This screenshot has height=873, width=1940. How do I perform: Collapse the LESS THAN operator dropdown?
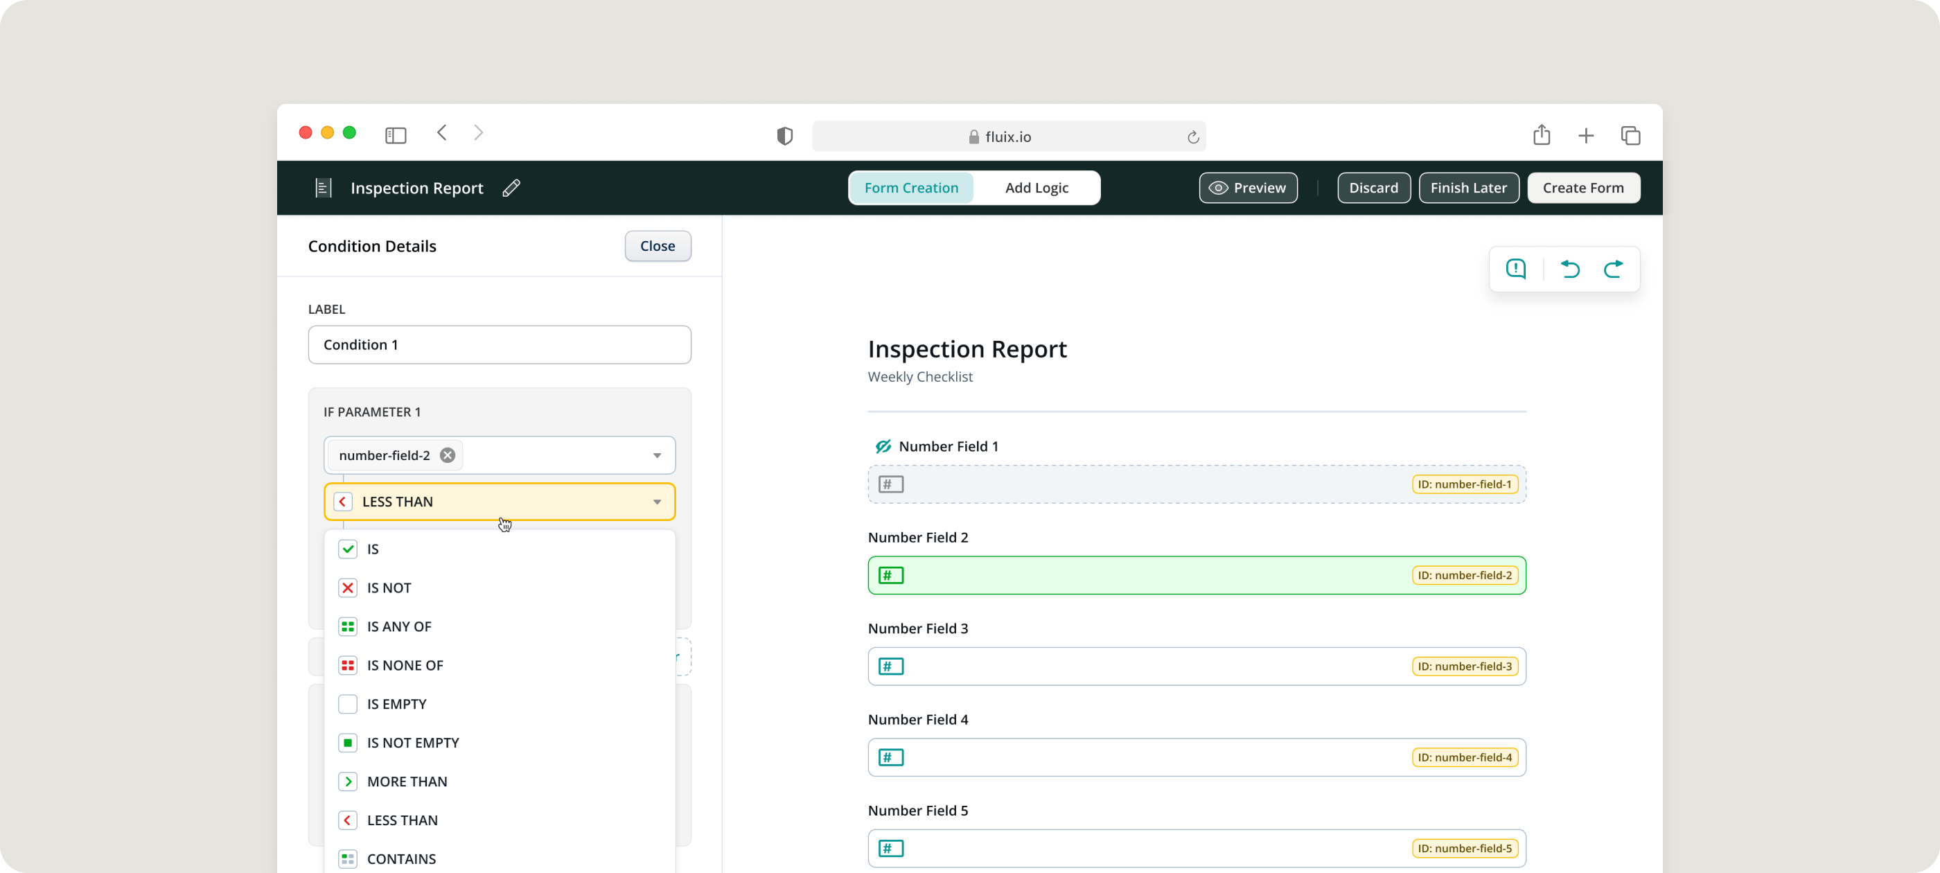(x=657, y=502)
